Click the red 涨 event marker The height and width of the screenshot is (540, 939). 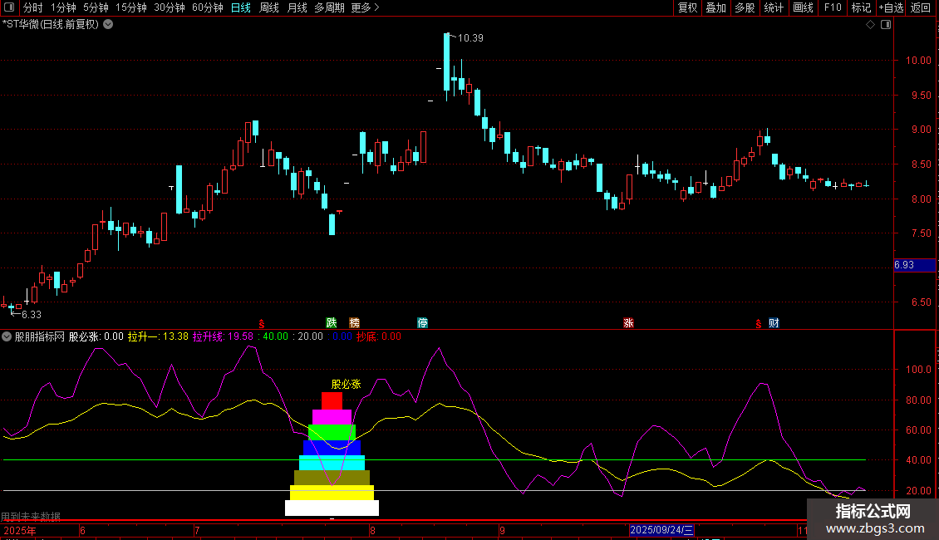[629, 323]
